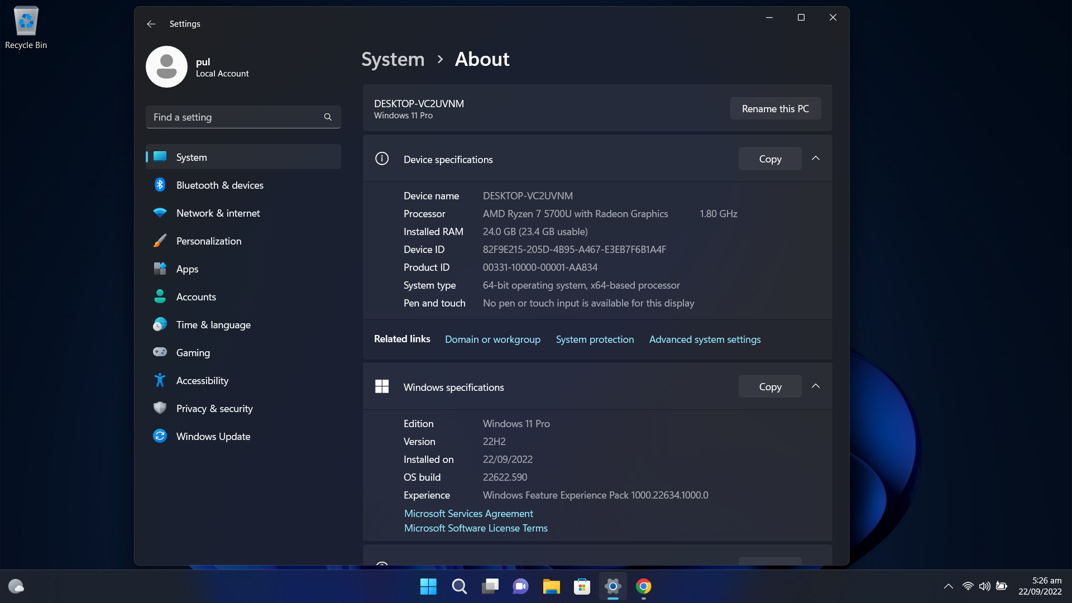Open Gaming settings
1072x603 pixels.
tap(243, 352)
